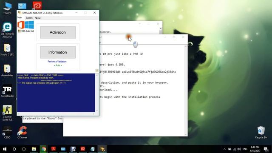Click the KMSAuto log horizontal scrollbar
Viewport: 272px width, 153px height.
pyautogui.click(x=56, y=114)
